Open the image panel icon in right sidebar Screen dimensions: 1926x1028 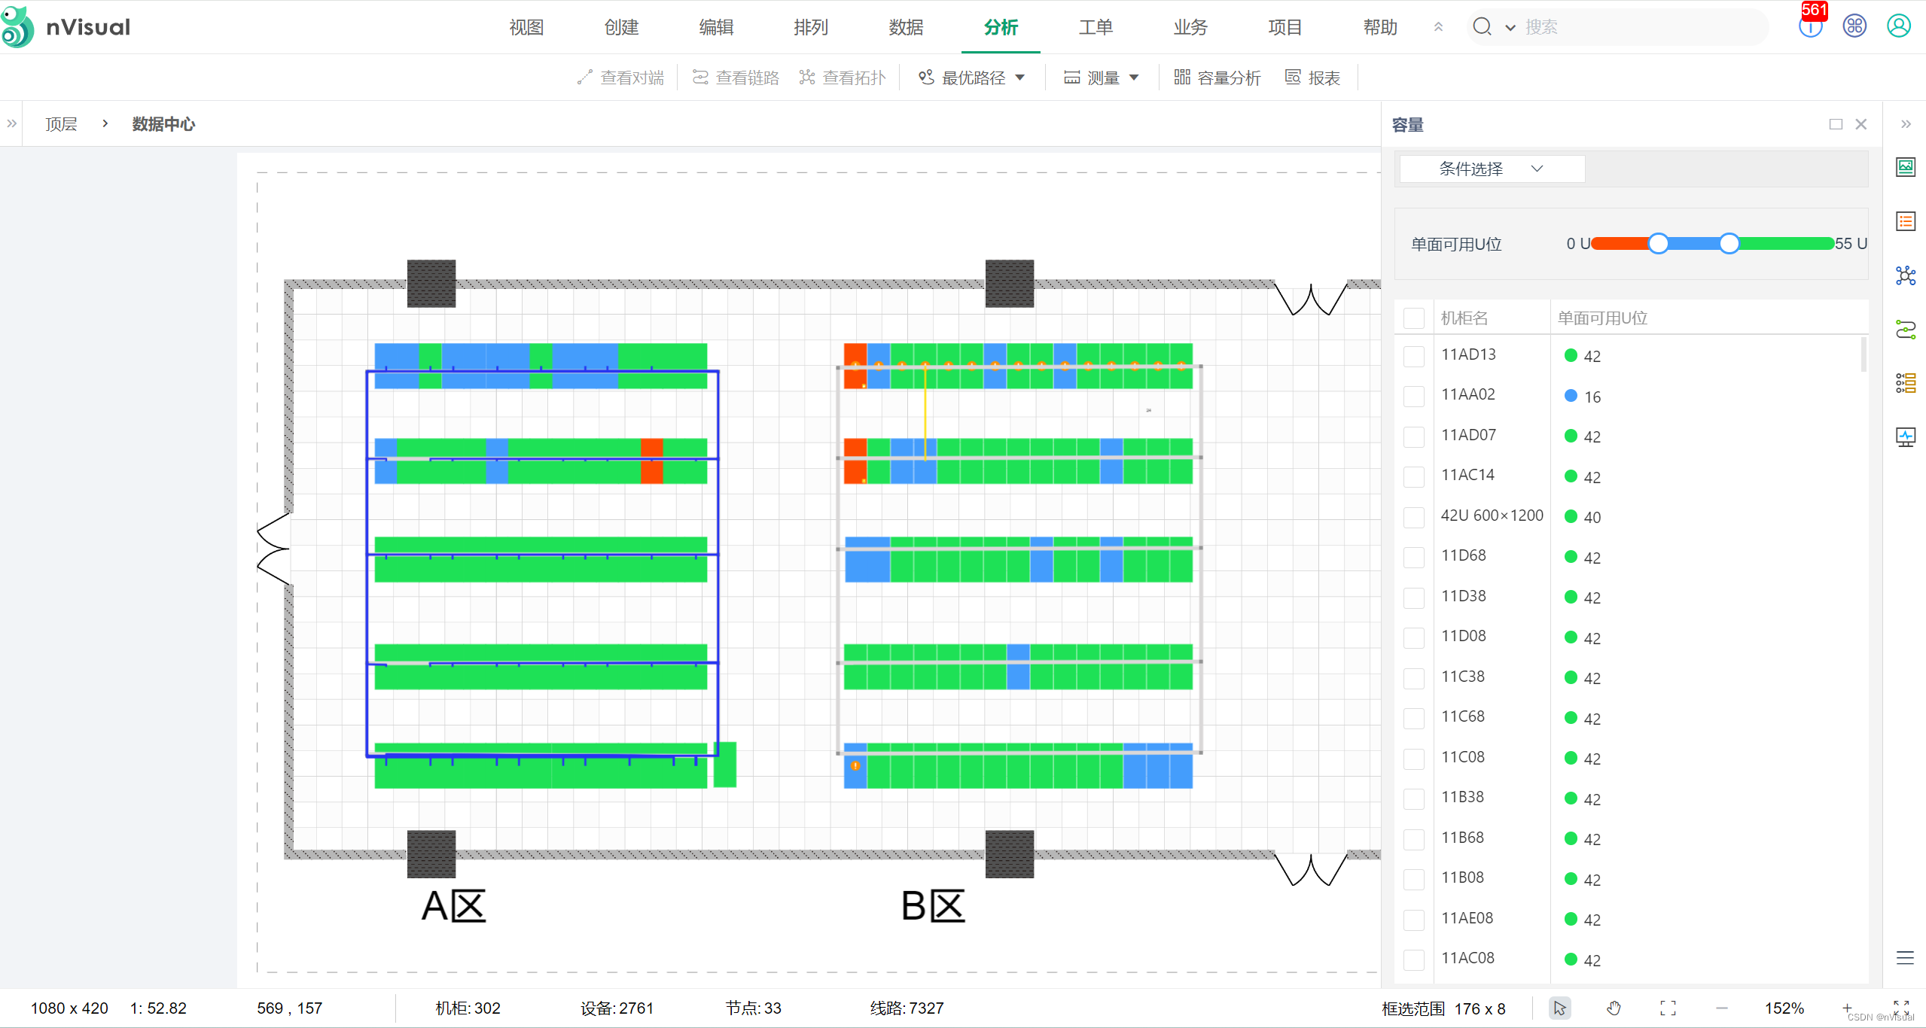(x=1905, y=166)
